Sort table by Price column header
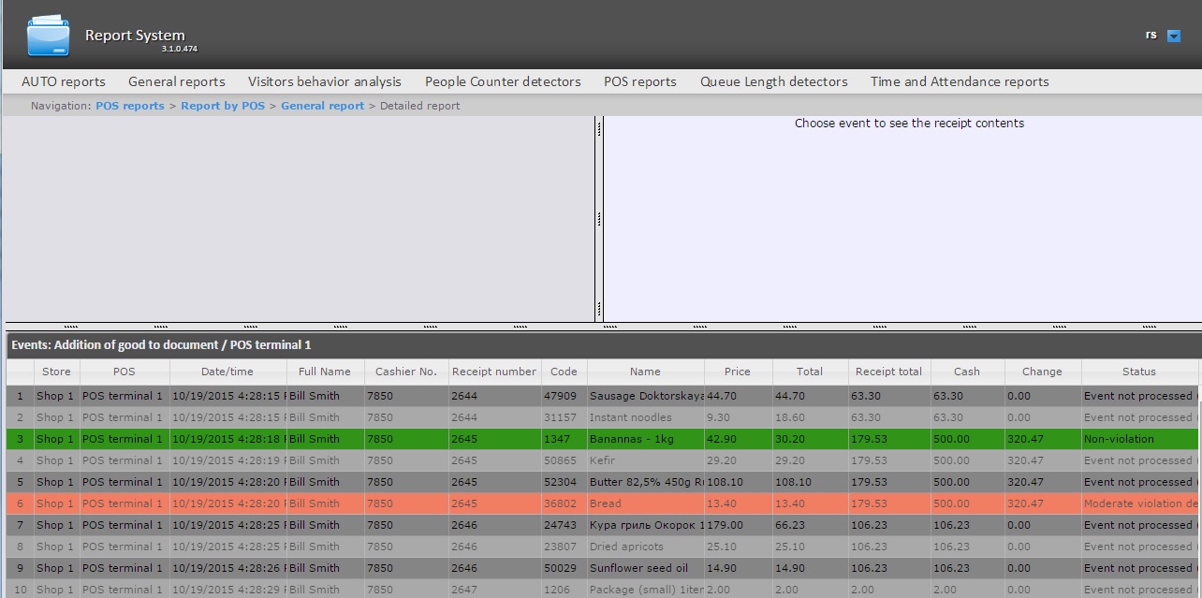This screenshot has width=1202, height=598. [x=737, y=372]
